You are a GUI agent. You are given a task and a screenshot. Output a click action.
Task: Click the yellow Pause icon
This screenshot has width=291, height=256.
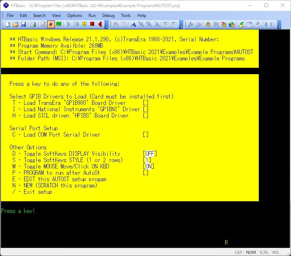pyautogui.click(x=84, y=24)
